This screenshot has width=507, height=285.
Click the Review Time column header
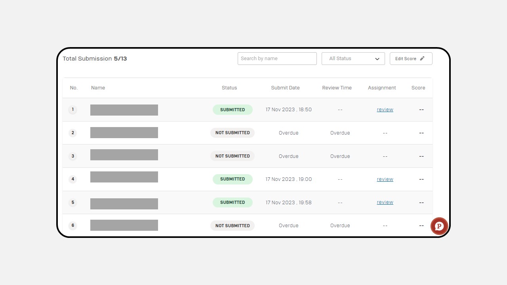(337, 88)
